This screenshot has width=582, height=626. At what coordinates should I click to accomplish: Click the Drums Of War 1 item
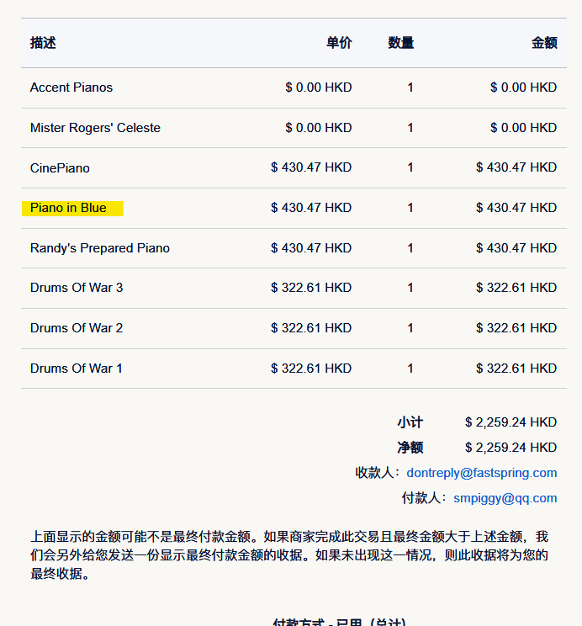[77, 369]
